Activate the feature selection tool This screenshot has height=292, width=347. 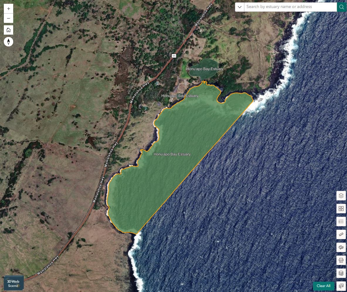pos(341,285)
